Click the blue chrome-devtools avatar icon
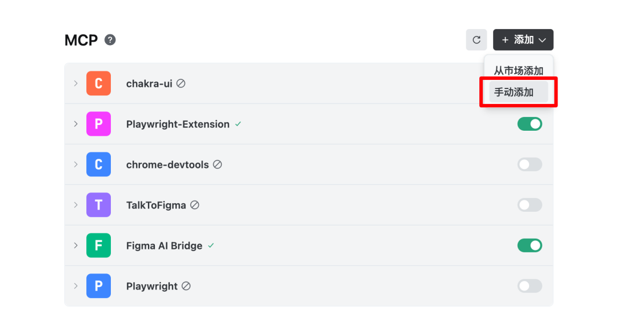The image size is (617, 318). (x=98, y=164)
